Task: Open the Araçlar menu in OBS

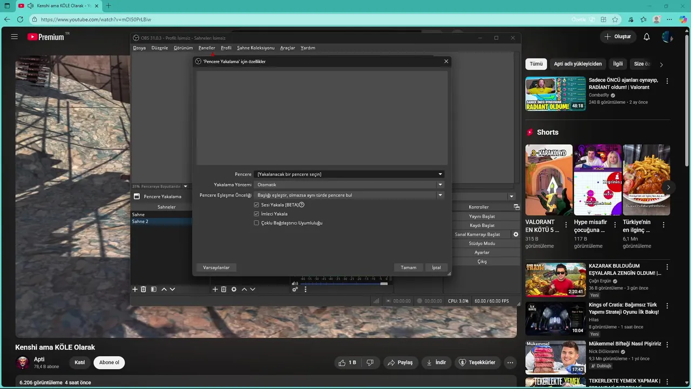Action: point(288,48)
